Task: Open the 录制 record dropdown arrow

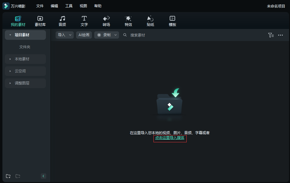Action: pos(115,35)
